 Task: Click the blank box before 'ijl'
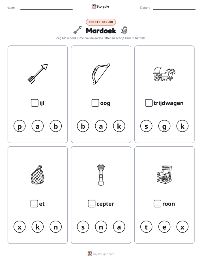tap(35, 103)
